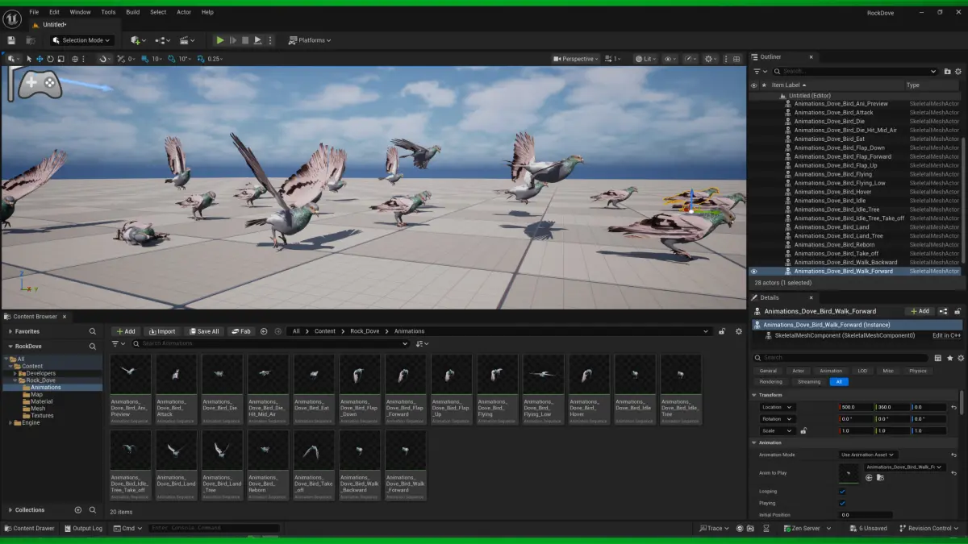The image size is (968, 544).
Task: Open the viewport layout grid icon
Action: click(x=735, y=59)
